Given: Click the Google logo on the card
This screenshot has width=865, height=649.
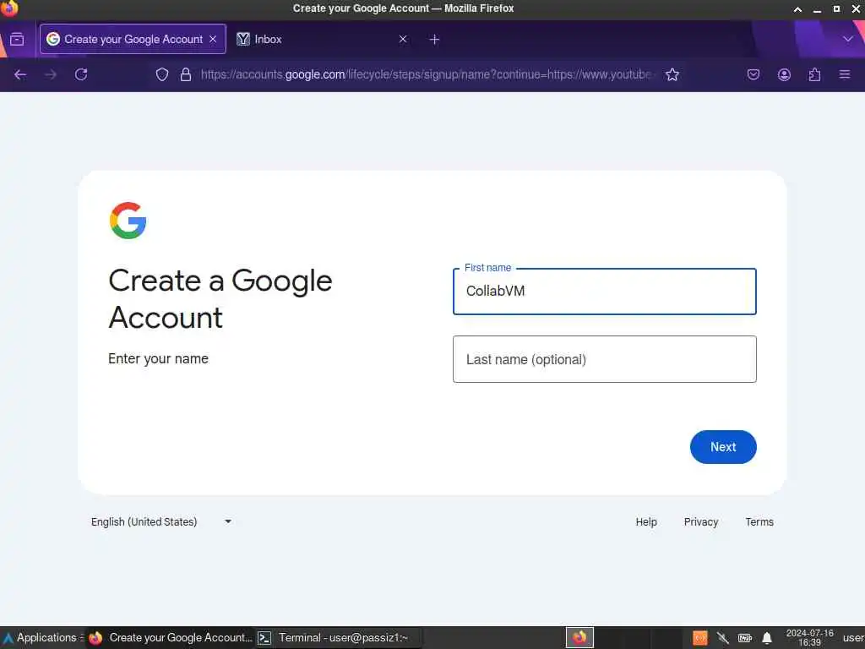Looking at the screenshot, I should 128,221.
